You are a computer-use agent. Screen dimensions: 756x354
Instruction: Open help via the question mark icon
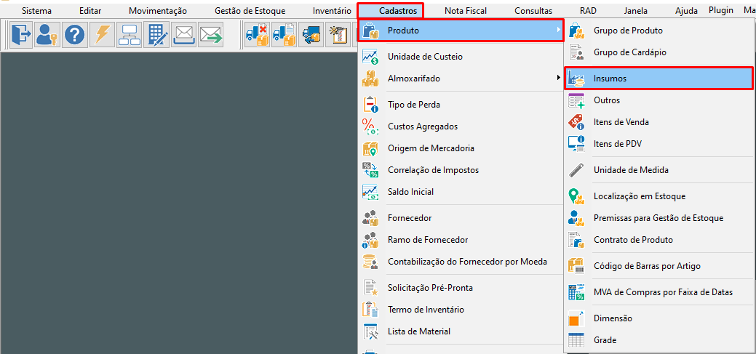[x=75, y=35]
